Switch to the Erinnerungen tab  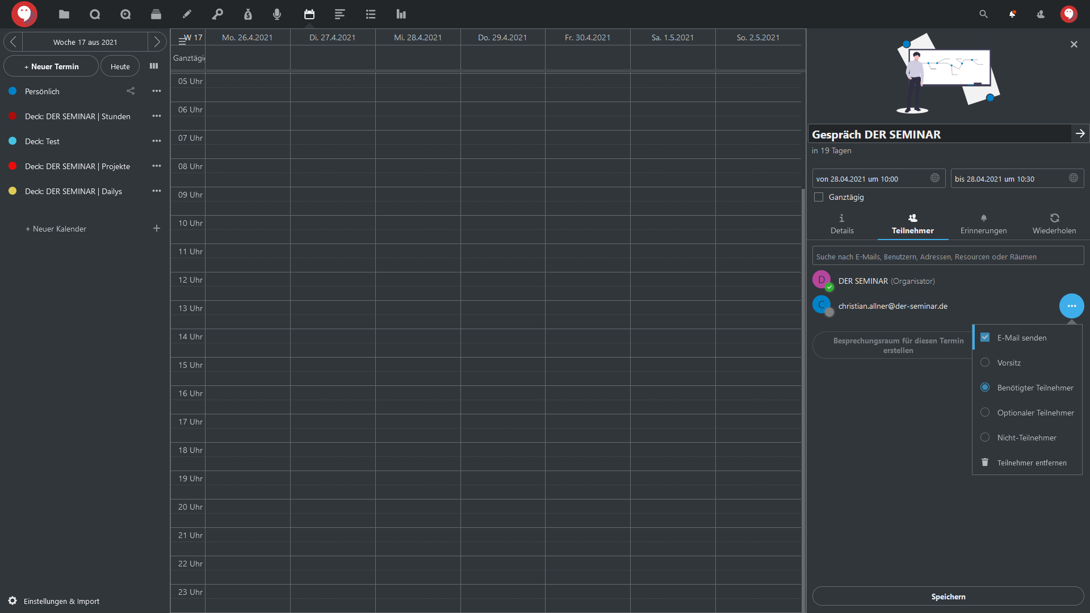pyautogui.click(x=983, y=224)
